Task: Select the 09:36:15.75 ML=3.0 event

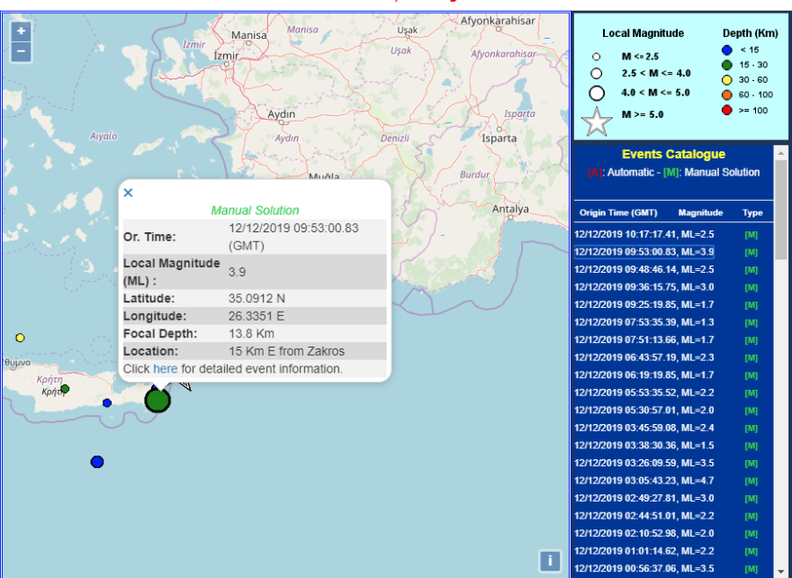Action: [643, 287]
